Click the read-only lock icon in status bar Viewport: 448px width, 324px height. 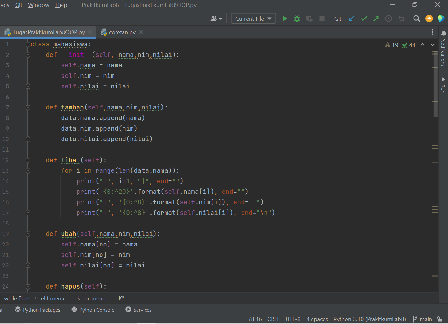tap(440, 319)
